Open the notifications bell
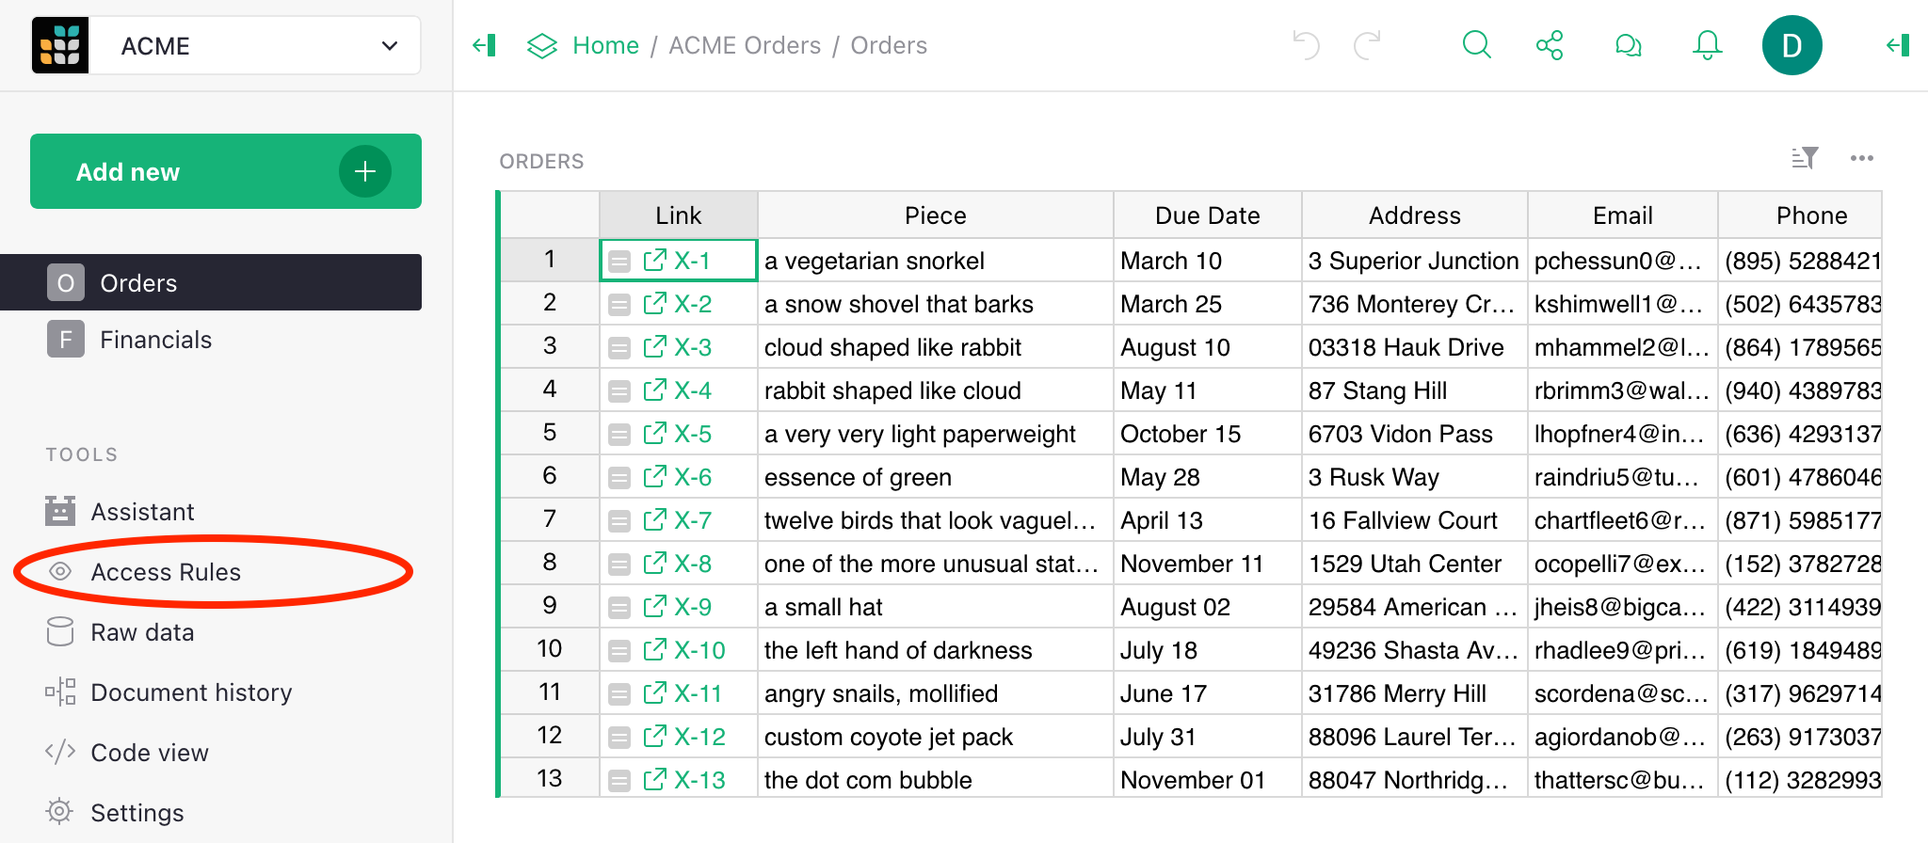This screenshot has height=843, width=1928. point(1707,45)
